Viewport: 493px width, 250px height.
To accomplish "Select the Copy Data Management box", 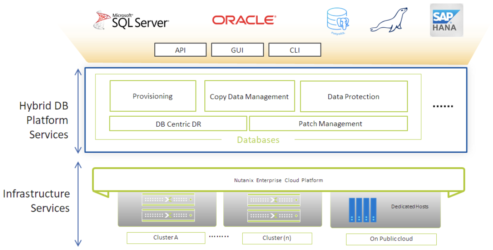I will [x=250, y=96].
